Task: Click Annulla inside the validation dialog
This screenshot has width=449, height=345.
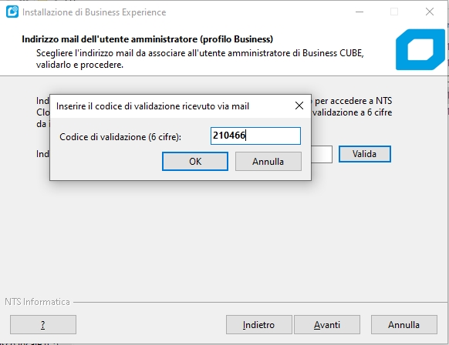Action: (x=268, y=162)
